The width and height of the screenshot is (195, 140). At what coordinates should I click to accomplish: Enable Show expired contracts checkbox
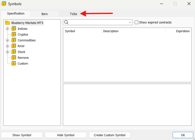point(137,22)
